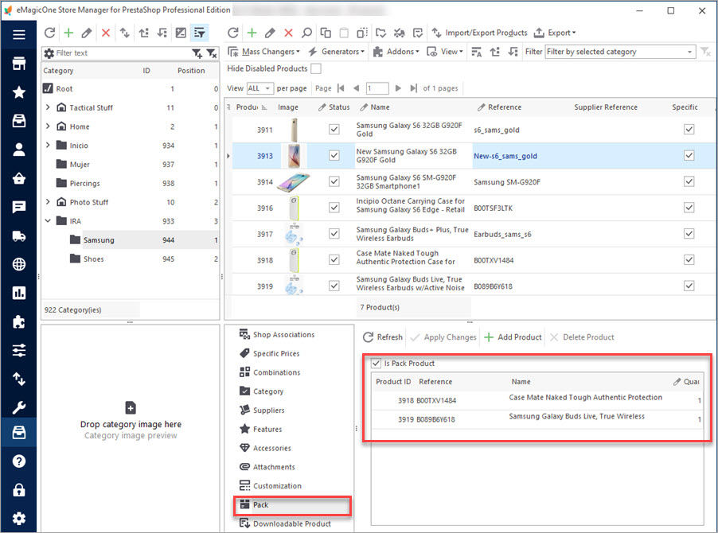Open the puzzle piece addons icon in sidebar

[x=19, y=321]
